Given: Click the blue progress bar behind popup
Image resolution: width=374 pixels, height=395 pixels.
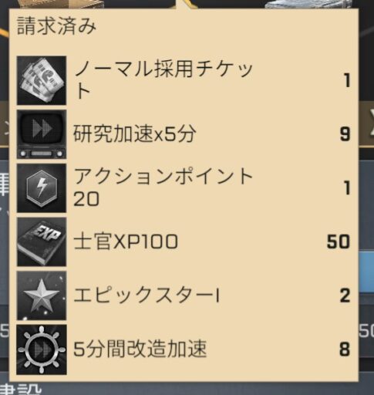Looking at the screenshot, I should pyautogui.click(x=366, y=272).
